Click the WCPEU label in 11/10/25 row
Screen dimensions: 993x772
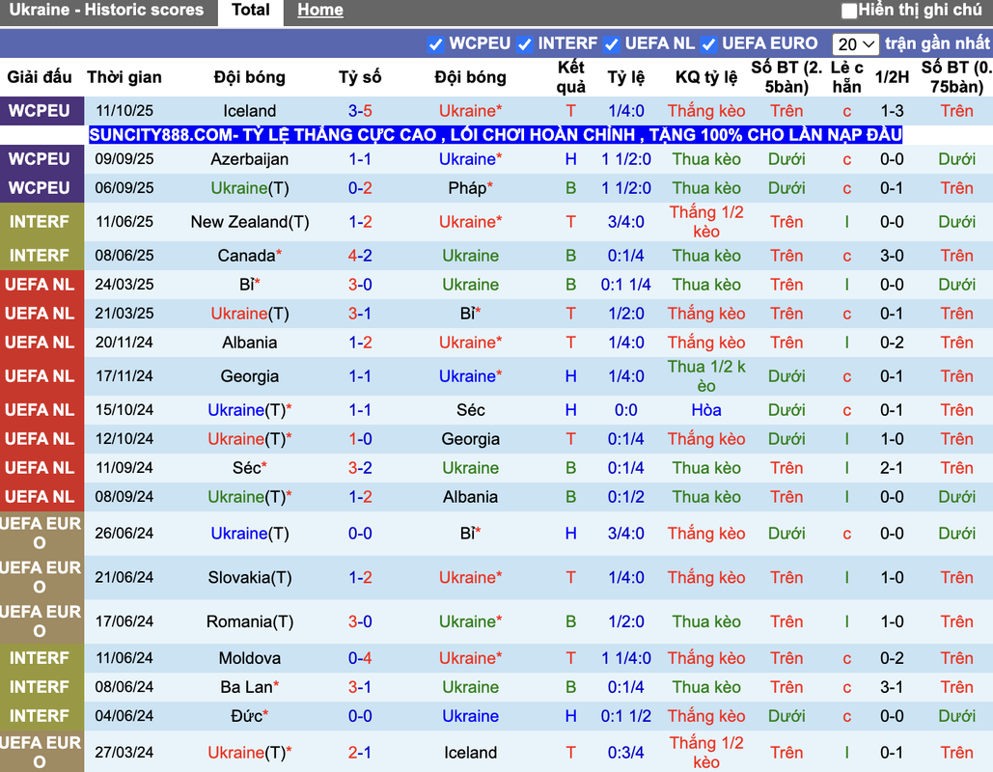[x=40, y=111]
